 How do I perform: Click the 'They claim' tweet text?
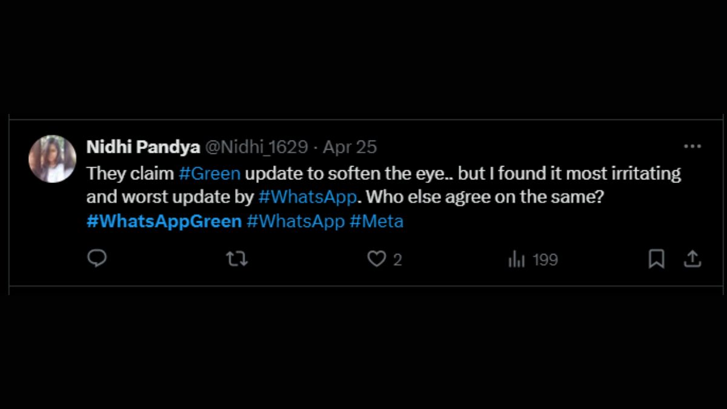click(130, 173)
